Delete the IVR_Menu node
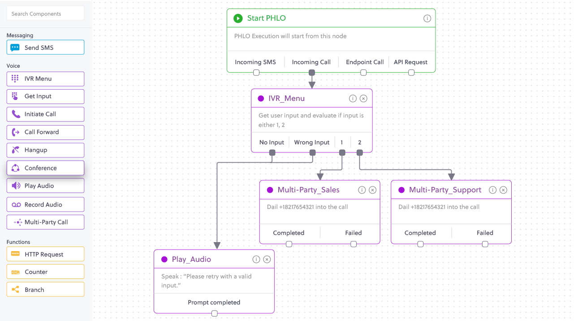574x321 pixels. point(363,99)
